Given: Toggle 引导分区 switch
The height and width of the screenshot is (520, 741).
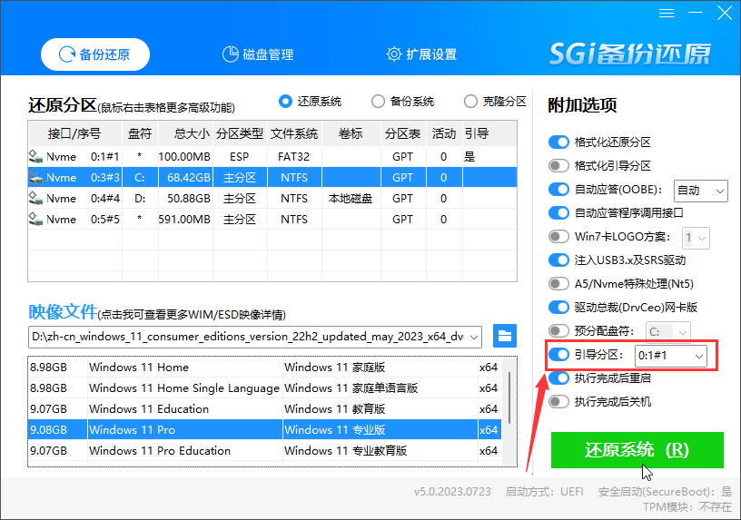Looking at the screenshot, I should point(558,355).
